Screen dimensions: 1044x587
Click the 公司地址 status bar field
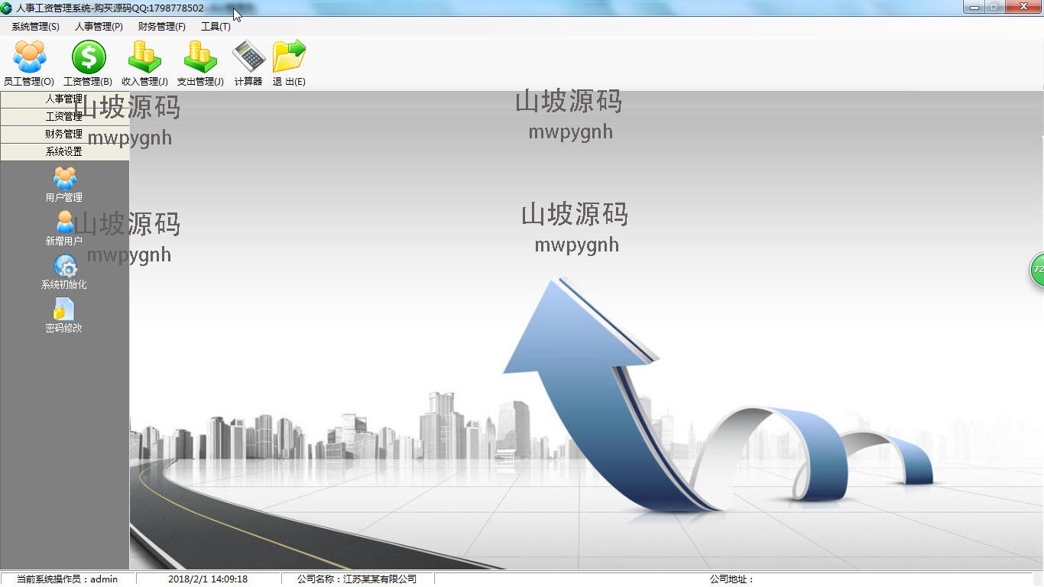pos(731,579)
